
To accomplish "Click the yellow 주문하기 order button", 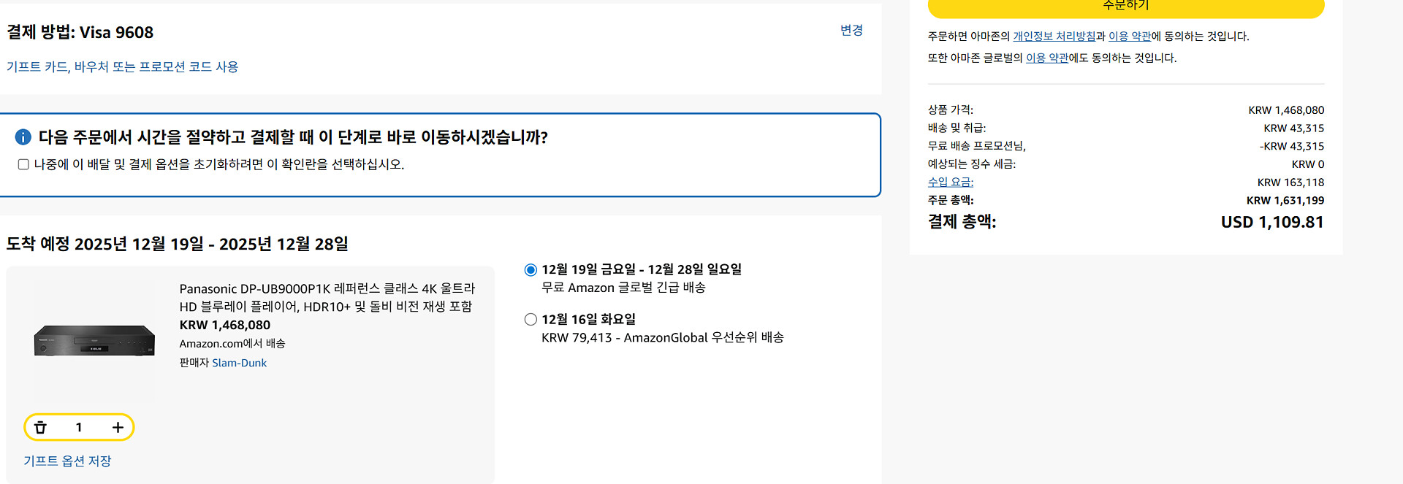I will coord(1126,6).
